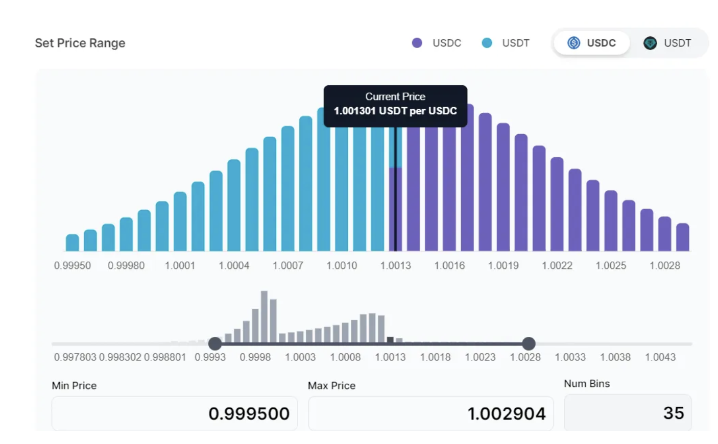718x444 pixels.
Task: Click the "USDC" legend label
Action: coord(447,43)
